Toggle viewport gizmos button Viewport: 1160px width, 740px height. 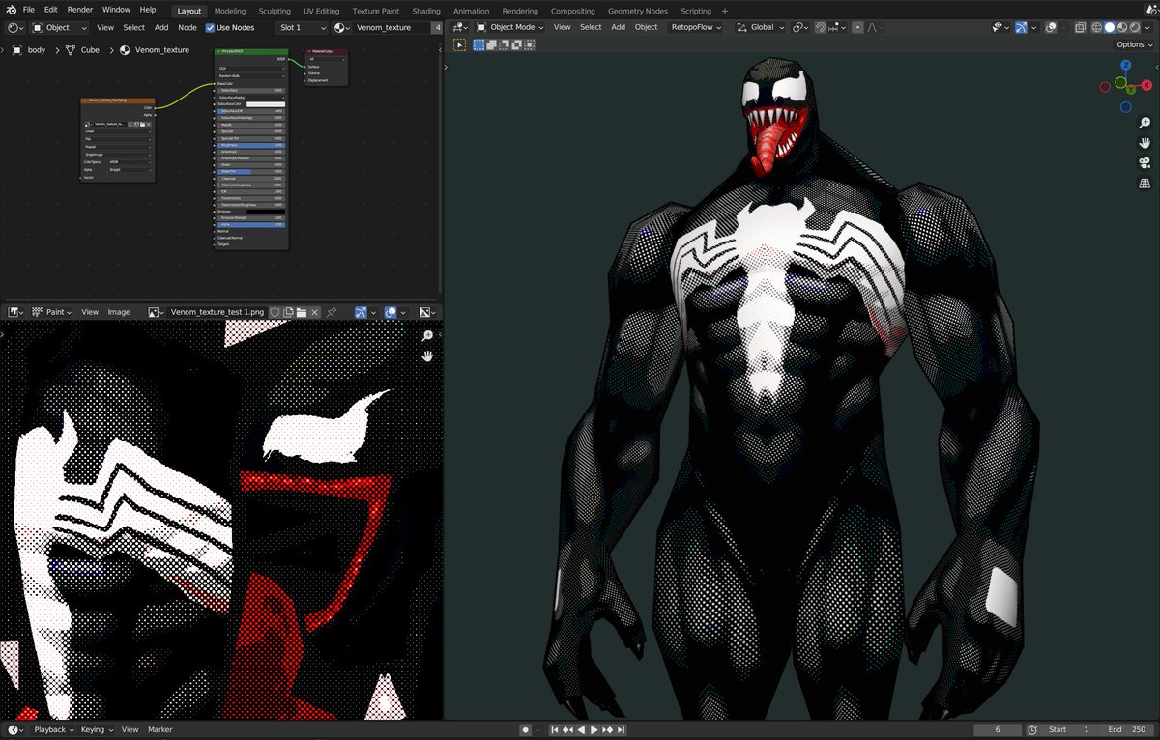click(1020, 27)
